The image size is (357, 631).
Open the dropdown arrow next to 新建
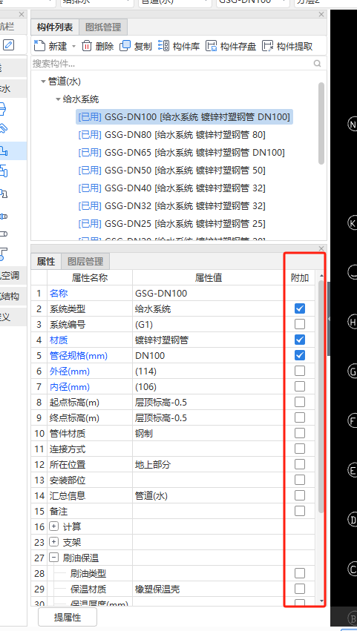73,46
